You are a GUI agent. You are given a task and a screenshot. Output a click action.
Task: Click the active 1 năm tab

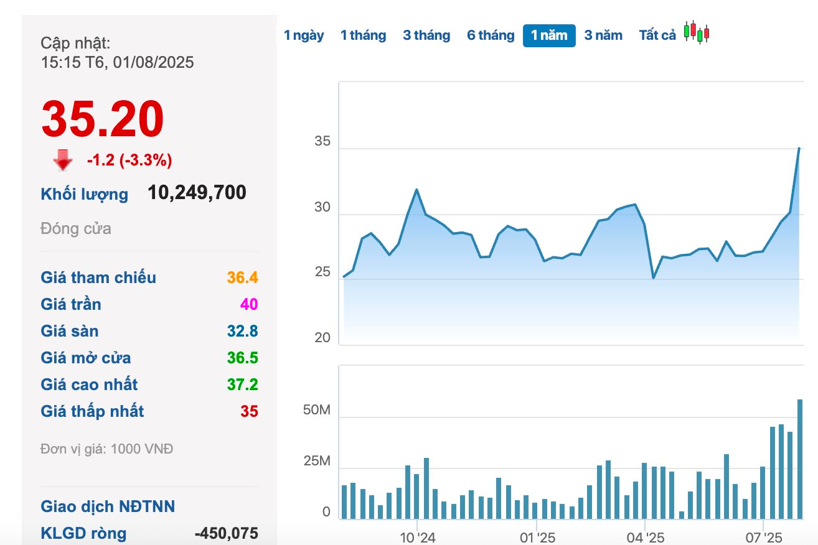tap(549, 35)
